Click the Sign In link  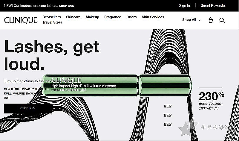184,6
